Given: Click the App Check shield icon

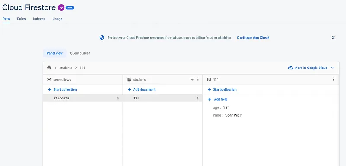Looking at the screenshot, I should tap(102, 38).
